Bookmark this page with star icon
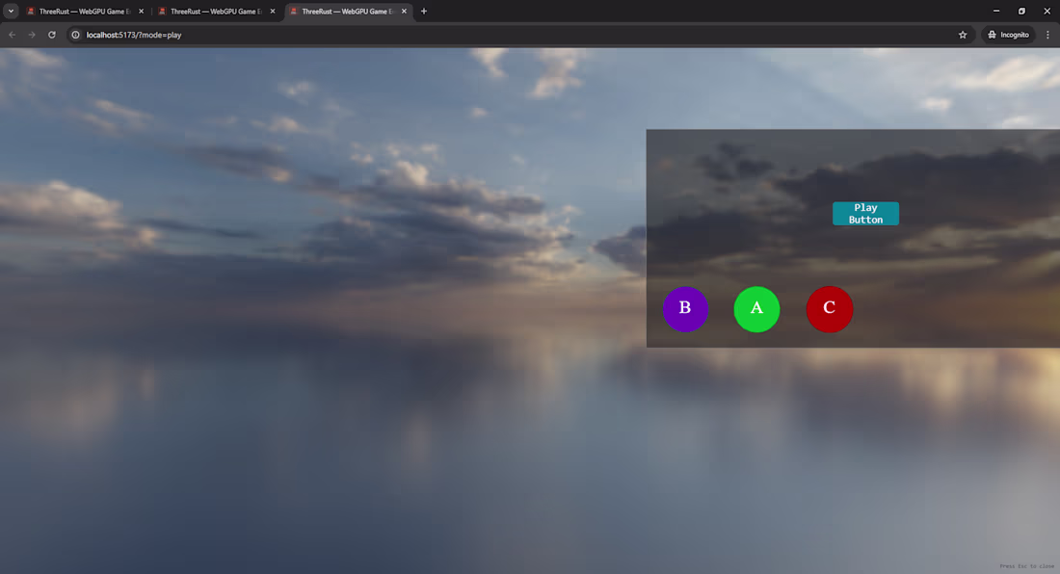Image resolution: width=1060 pixels, height=574 pixels. pyautogui.click(x=963, y=35)
